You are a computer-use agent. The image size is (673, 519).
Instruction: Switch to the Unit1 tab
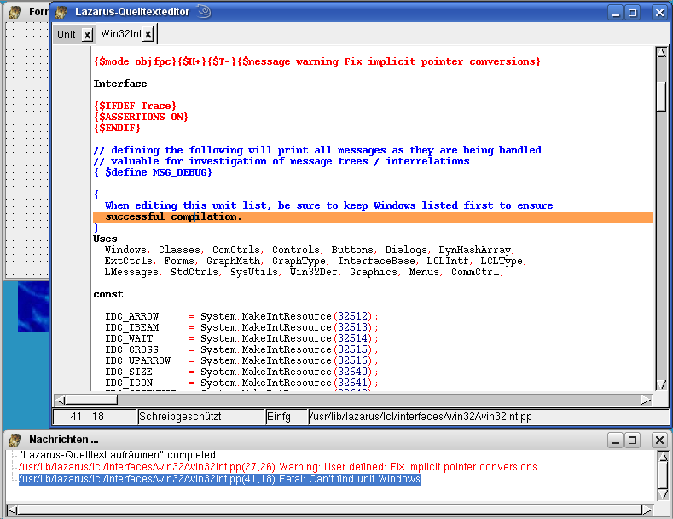[x=67, y=35]
